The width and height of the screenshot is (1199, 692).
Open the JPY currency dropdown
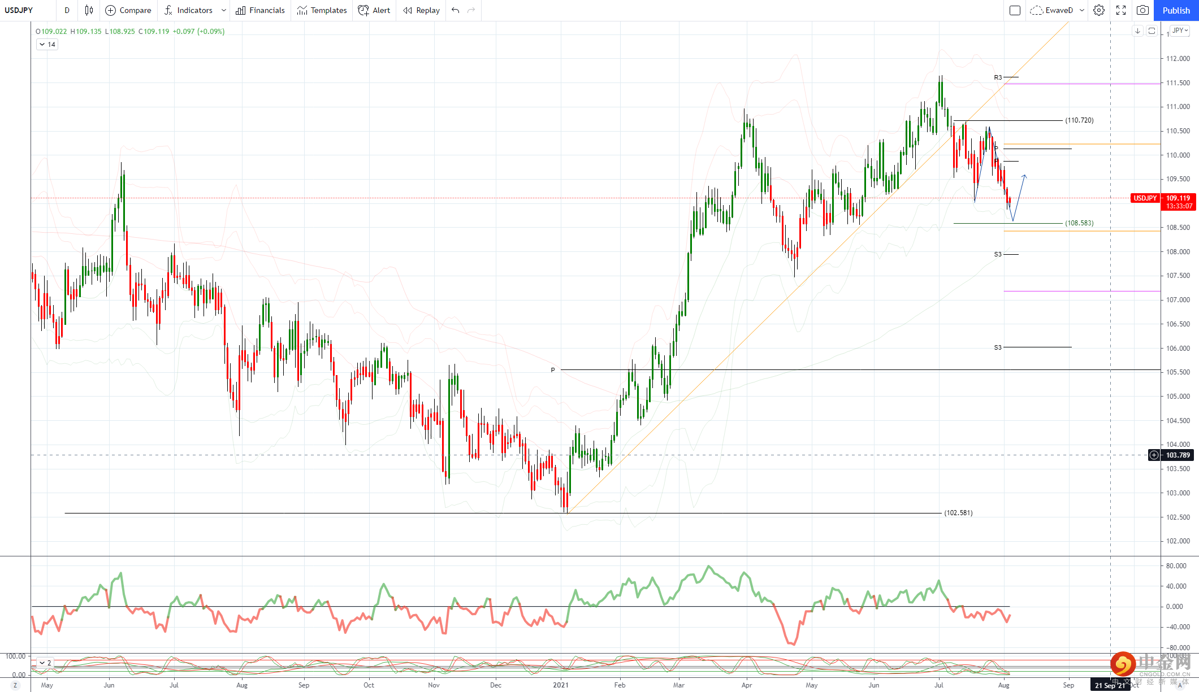[x=1180, y=31]
